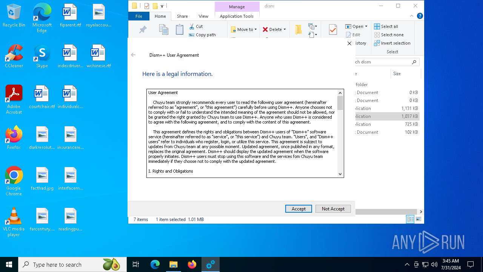Show hidden tray icons chevron
Screen dimensions: 483x272
pyautogui.click(x=407, y=264)
